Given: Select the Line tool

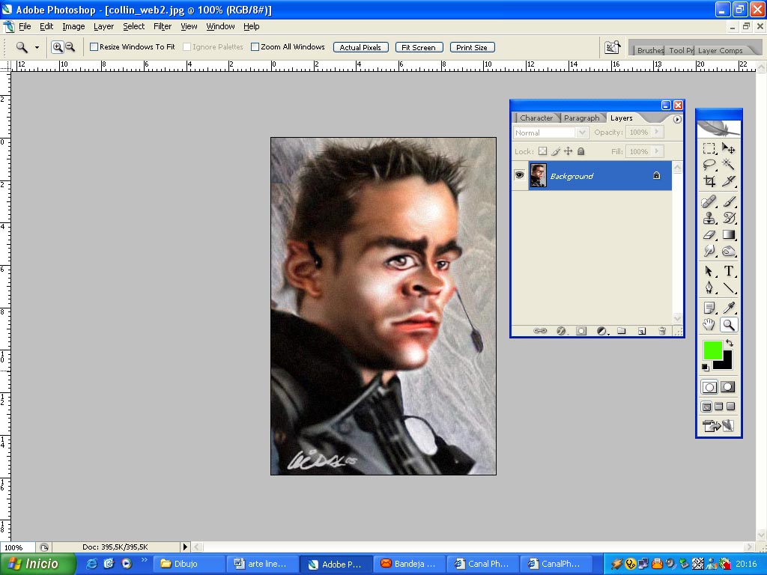Looking at the screenshot, I should point(728,288).
